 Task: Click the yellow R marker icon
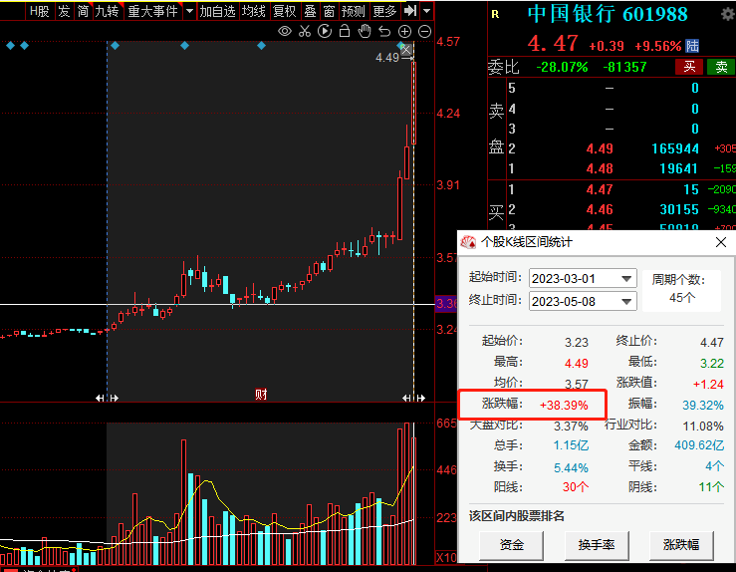tap(495, 14)
